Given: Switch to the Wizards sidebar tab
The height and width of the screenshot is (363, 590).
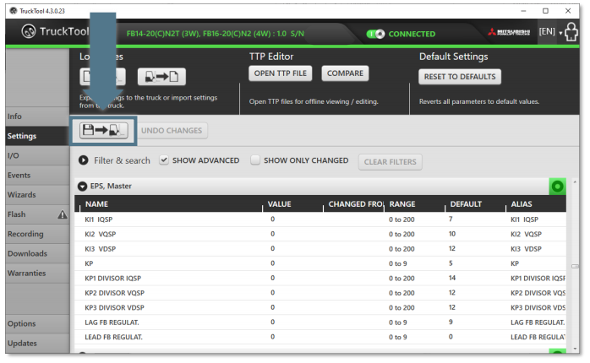Looking at the screenshot, I should click(22, 195).
